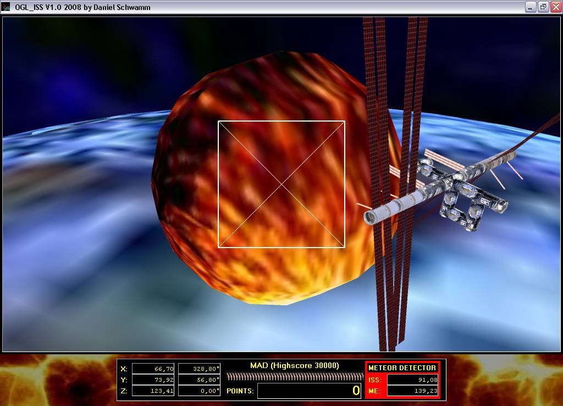Click the Z position value 123,41
563x406 pixels.
tap(153, 391)
